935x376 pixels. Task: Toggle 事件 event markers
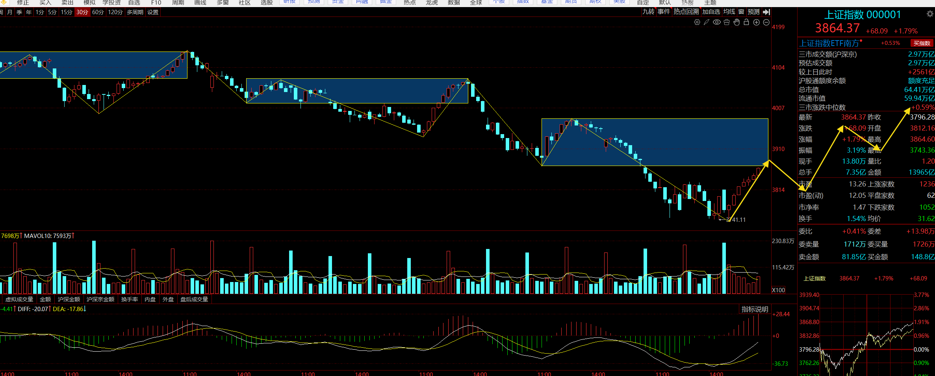[664, 12]
